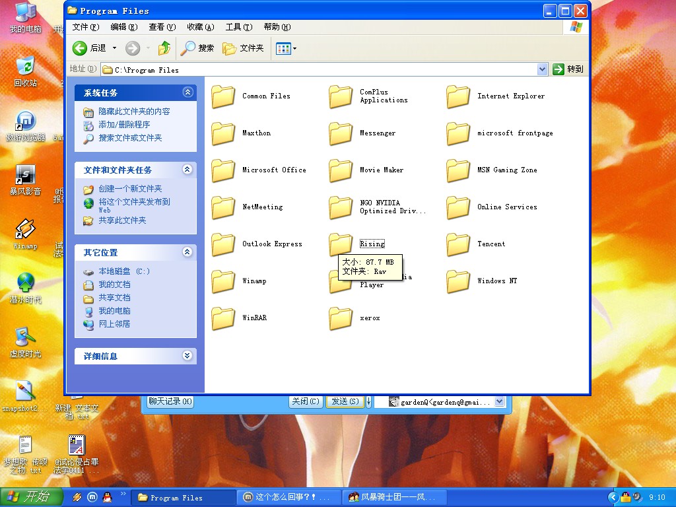Open the 收藏(A) menu
The height and width of the screenshot is (507, 676).
pos(201,27)
